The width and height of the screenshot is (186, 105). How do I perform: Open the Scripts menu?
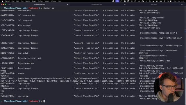34,1
